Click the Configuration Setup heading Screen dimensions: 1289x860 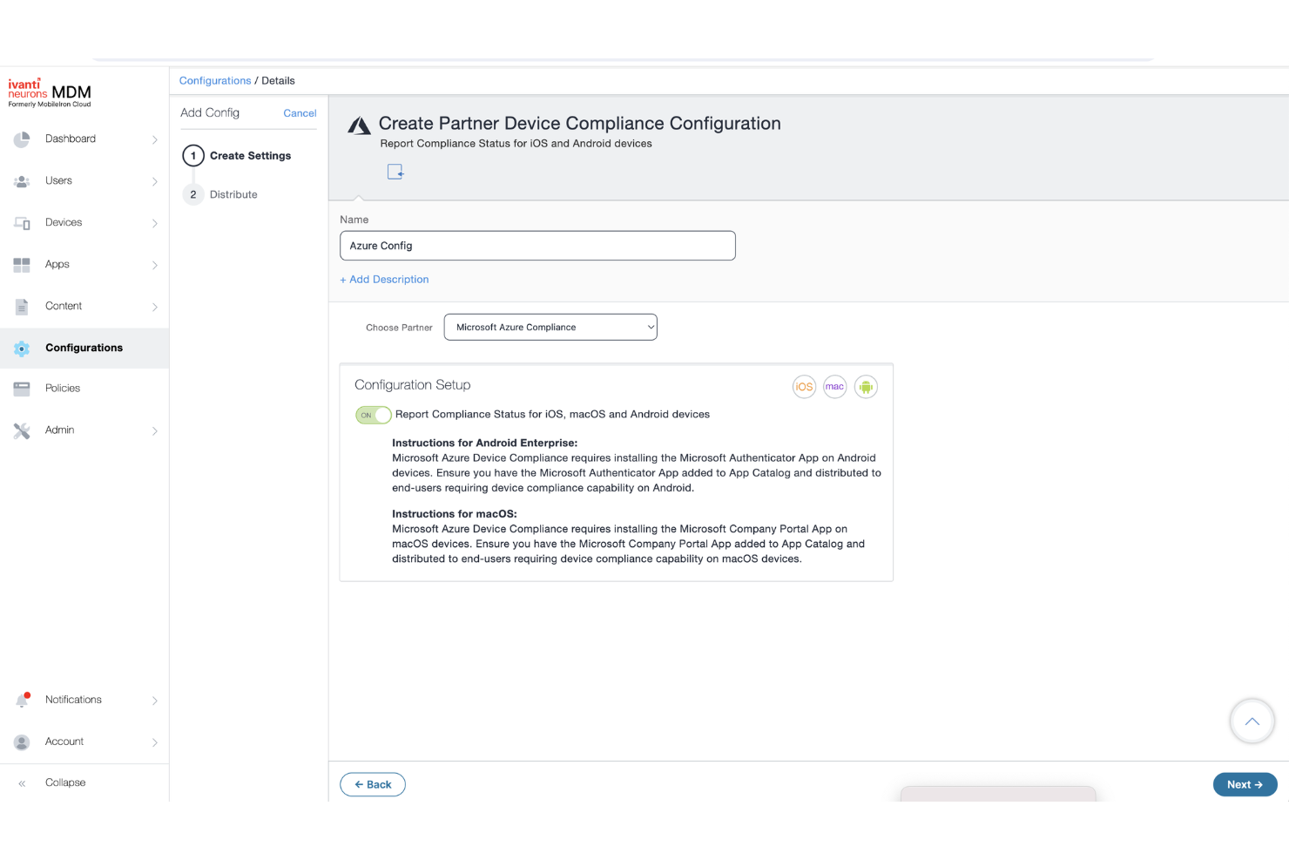[412, 385]
